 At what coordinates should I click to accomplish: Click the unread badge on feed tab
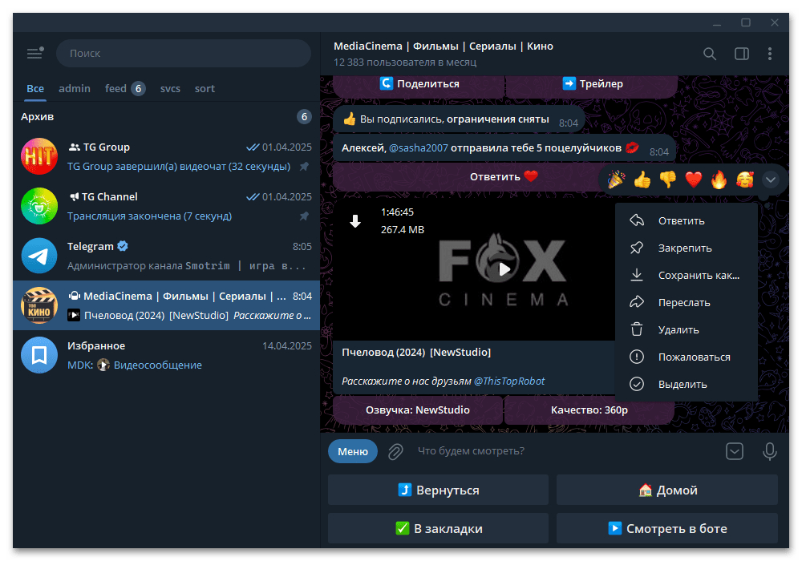tap(138, 88)
